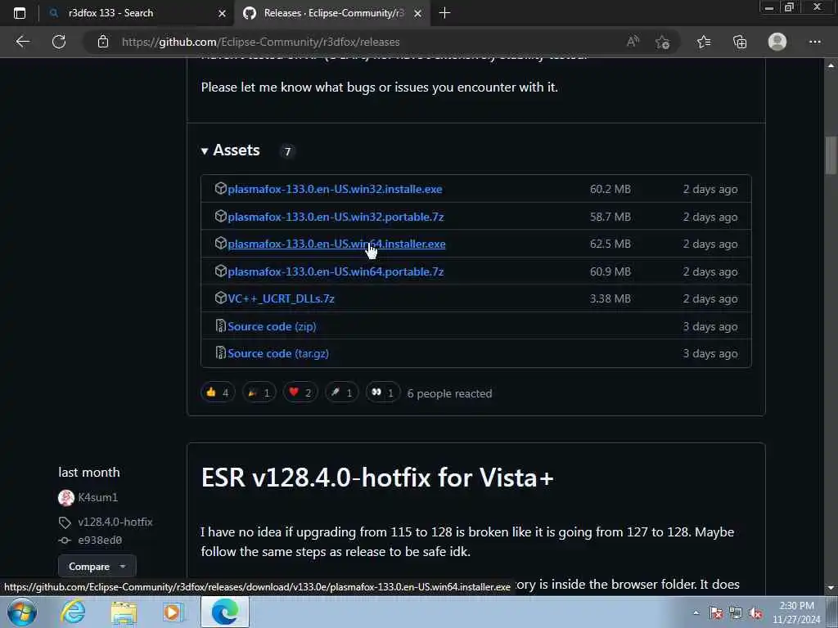Click the page scrollbar thumb
The height and width of the screenshot is (628, 838).
pyautogui.click(x=831, y=155)
